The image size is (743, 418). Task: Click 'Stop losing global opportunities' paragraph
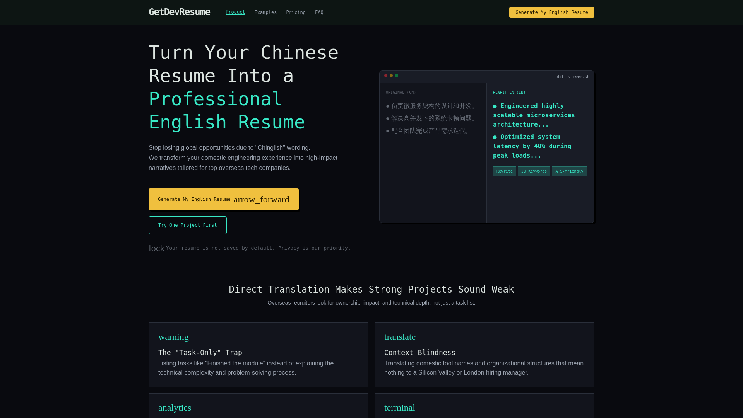[x=243, y=158]
